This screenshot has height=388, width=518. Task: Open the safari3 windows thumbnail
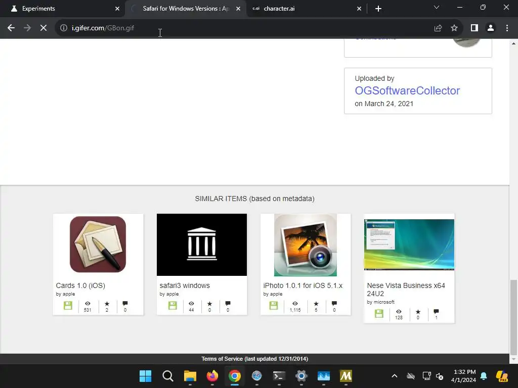pos(201,245)
